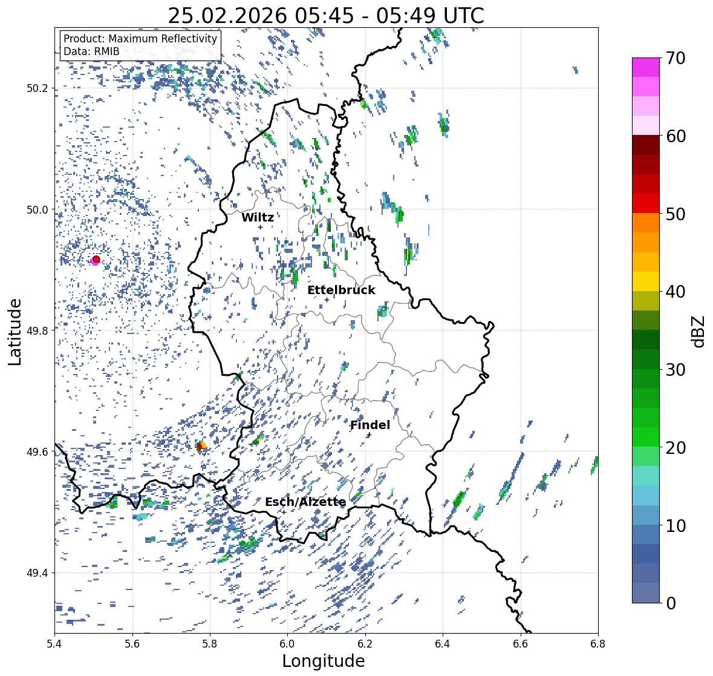Click the 6.2 longitude tick label

coord(365,644)
